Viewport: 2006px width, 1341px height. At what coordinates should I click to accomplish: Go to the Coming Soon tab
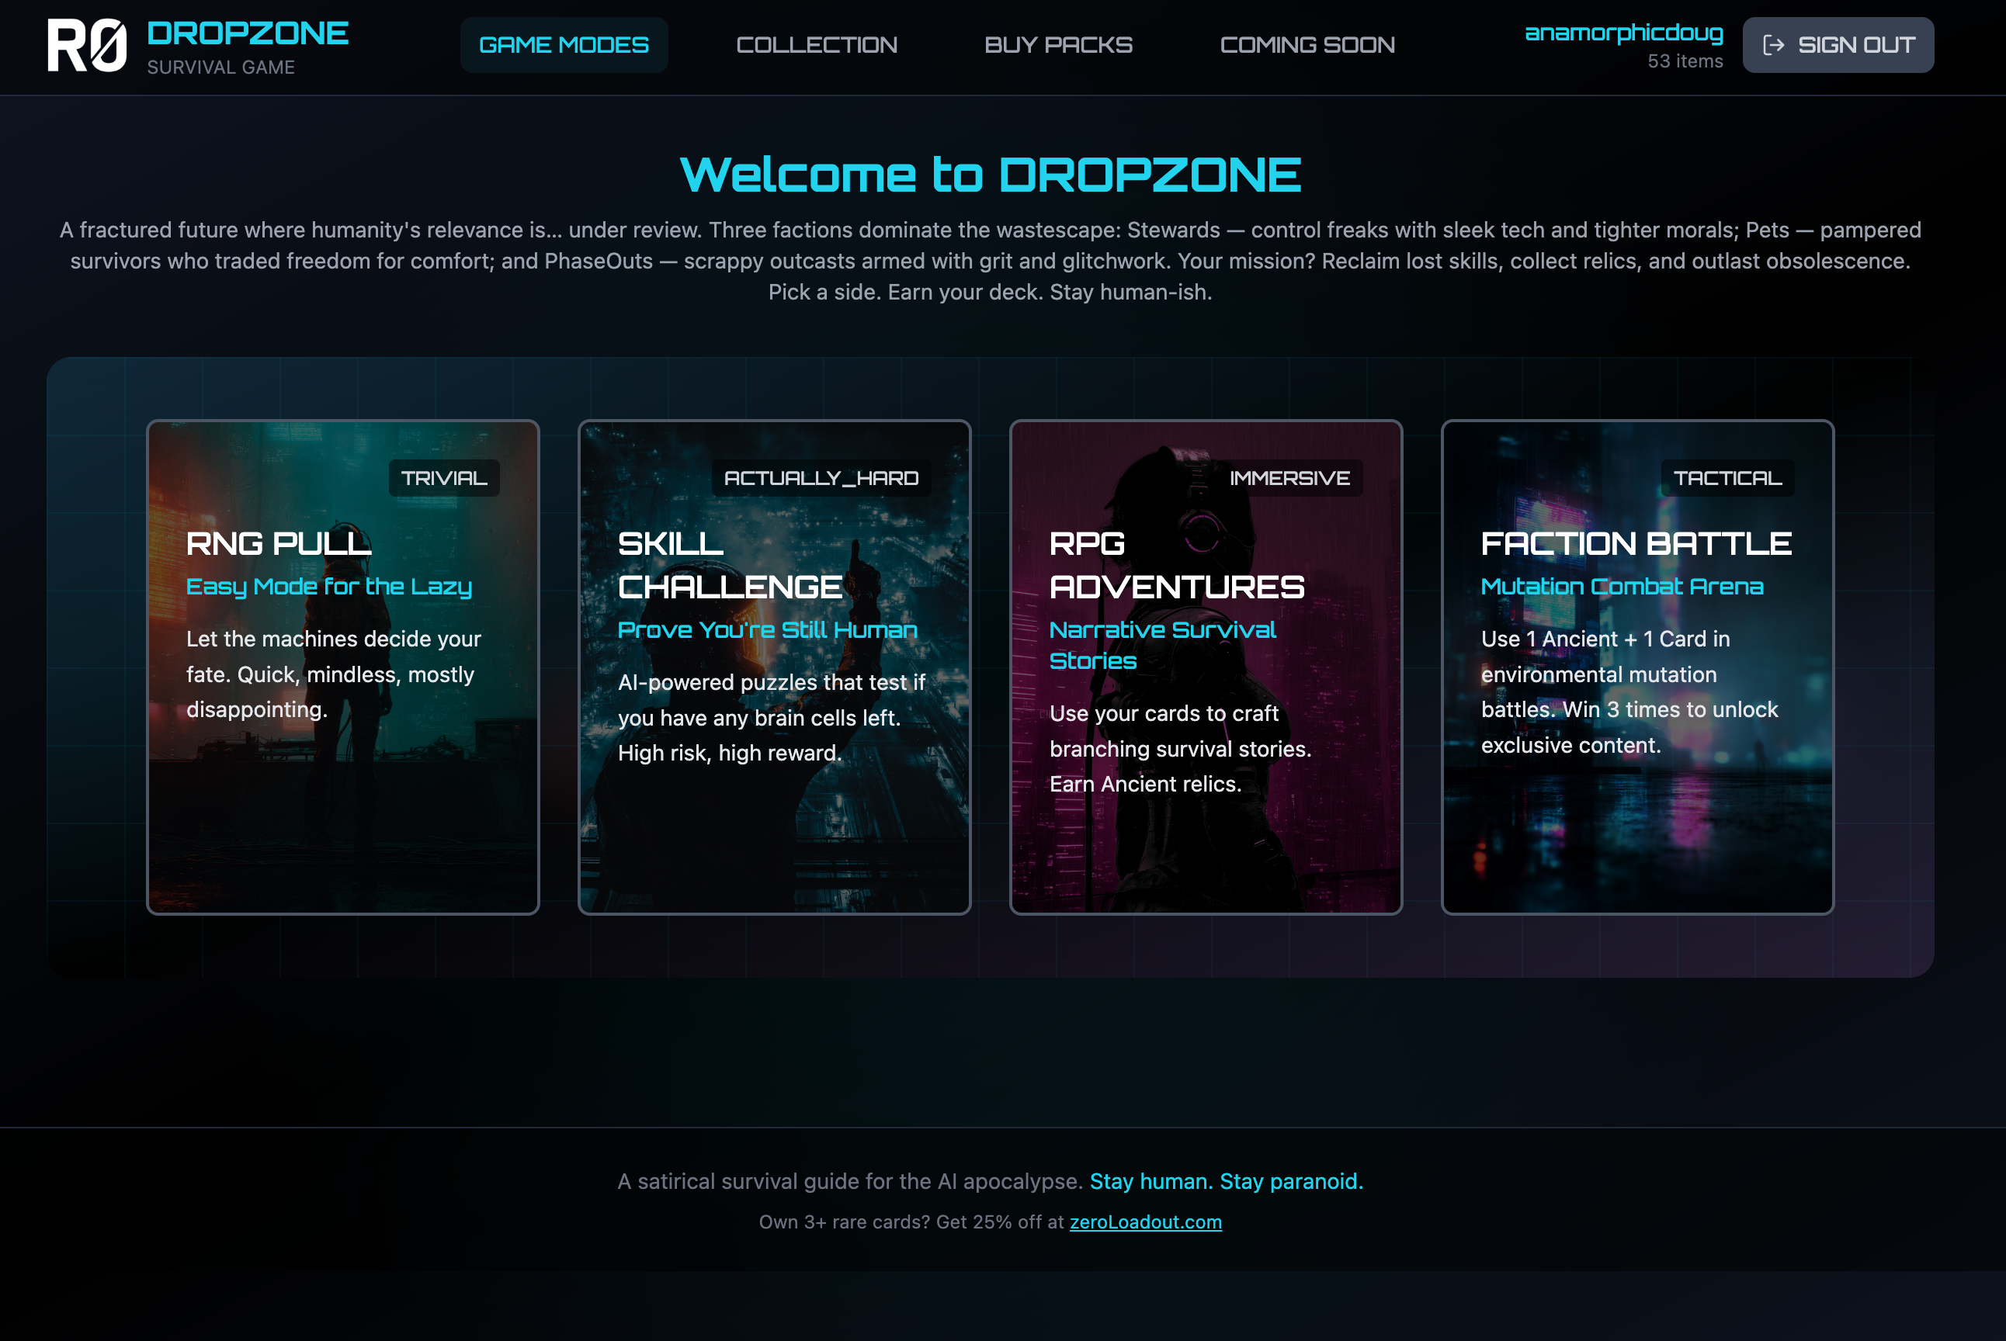tap(1307, 45)
